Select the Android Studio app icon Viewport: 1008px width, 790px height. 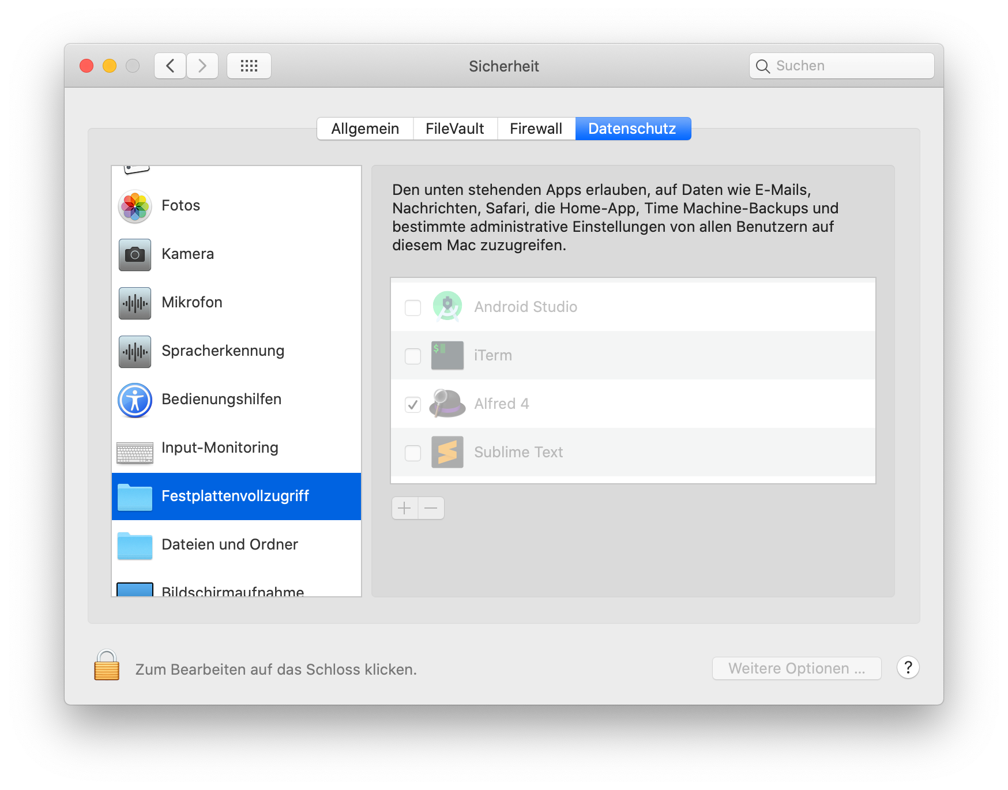(x=447, y=306)
